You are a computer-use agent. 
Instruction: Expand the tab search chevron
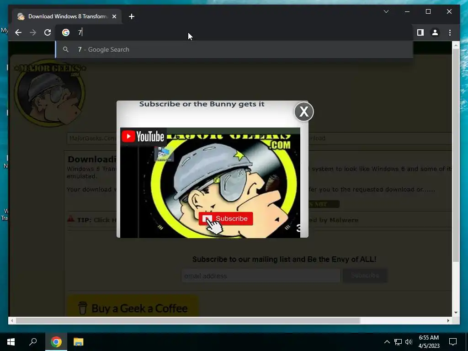[x=386, y=11]
